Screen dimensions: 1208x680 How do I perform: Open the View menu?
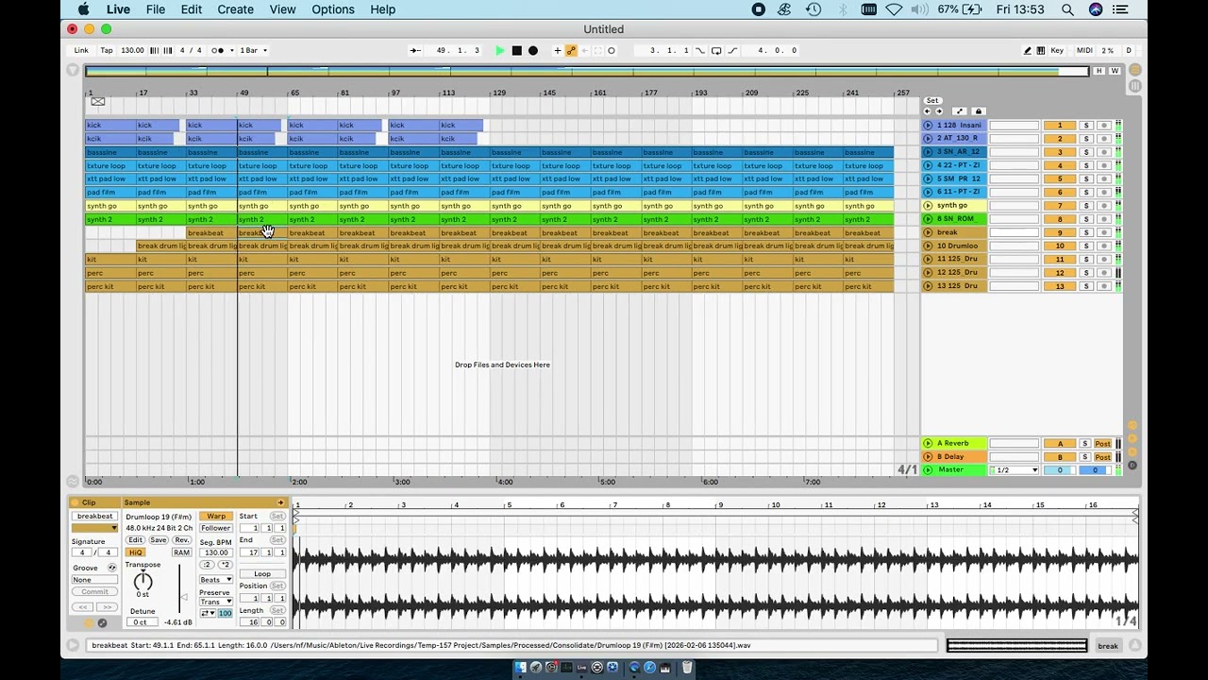[x=282, y=9]
